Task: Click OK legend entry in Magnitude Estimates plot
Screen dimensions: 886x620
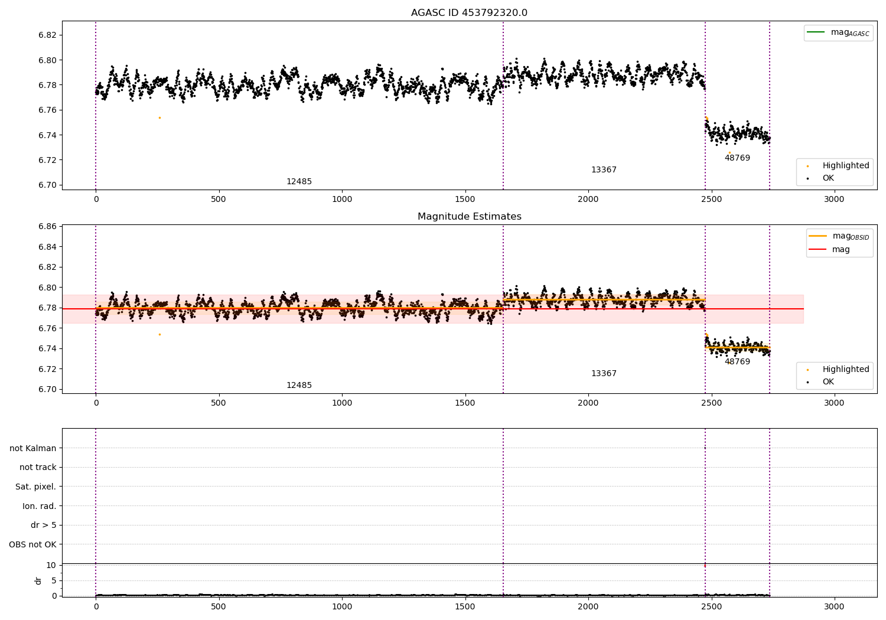Action: (828, 382)
